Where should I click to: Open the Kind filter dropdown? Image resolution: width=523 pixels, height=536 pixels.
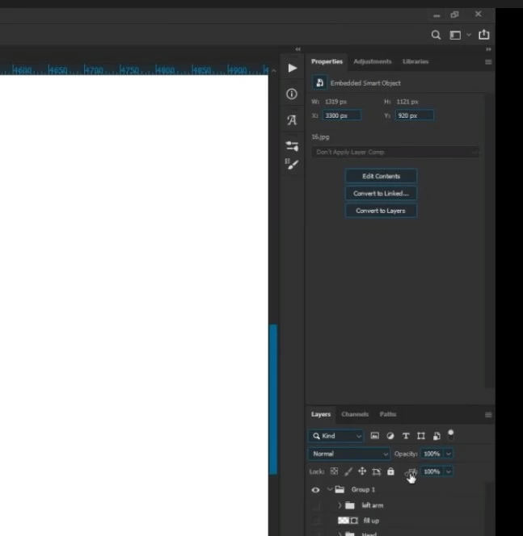click(335, 436)
